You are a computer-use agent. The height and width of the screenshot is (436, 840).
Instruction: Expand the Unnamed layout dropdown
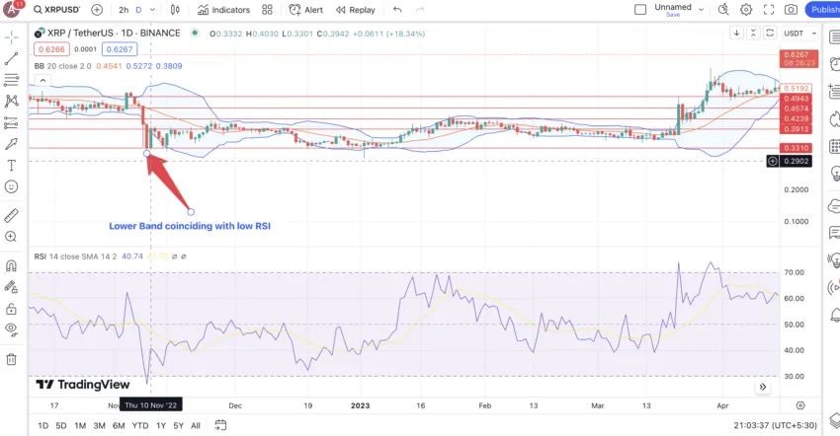702,10
